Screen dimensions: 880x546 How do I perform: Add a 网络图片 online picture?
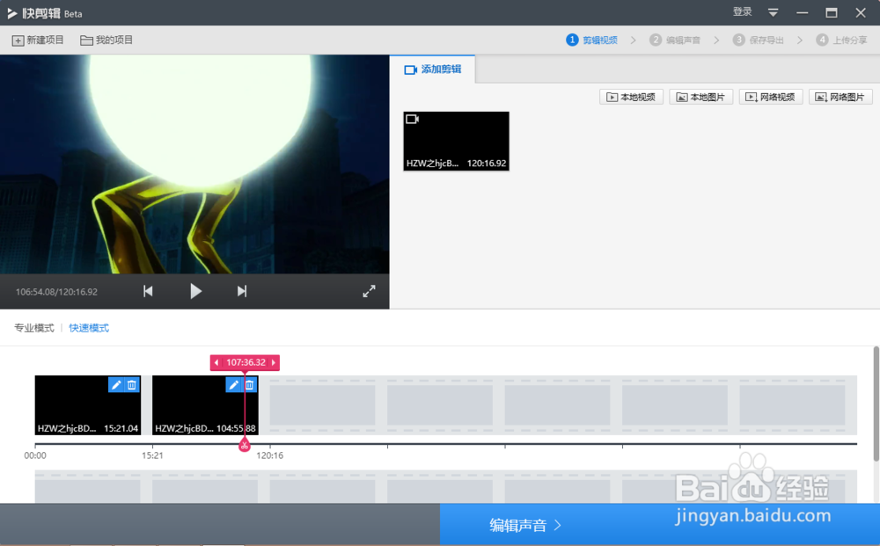click(840, 97)
